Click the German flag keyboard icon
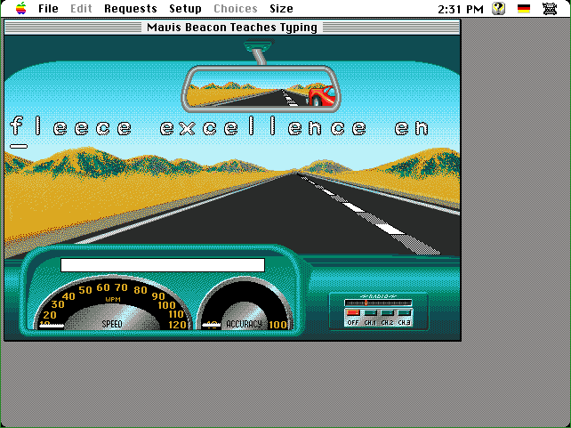571x428 pixels. pyautogui.click(x=524, y=9)
